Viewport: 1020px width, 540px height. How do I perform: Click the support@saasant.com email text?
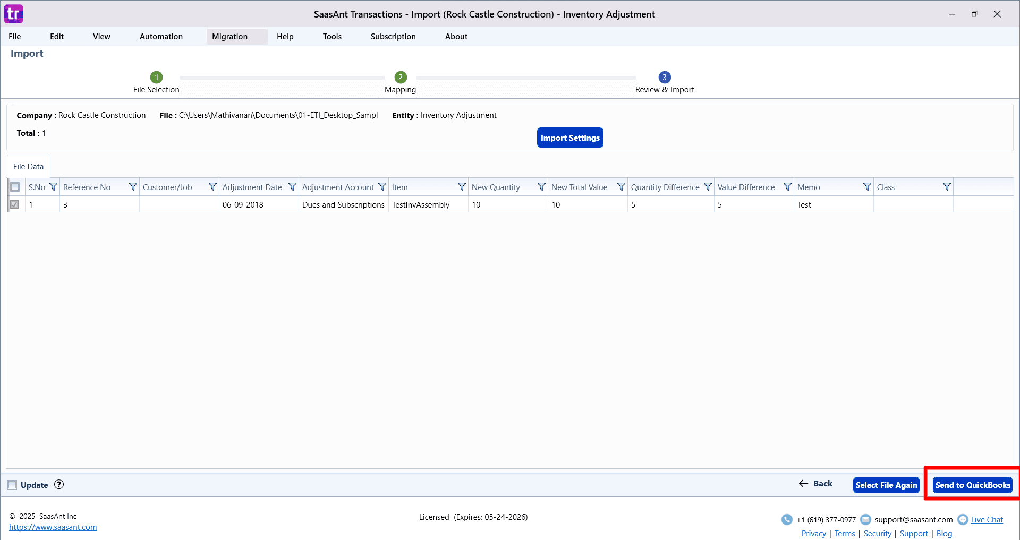914,520
